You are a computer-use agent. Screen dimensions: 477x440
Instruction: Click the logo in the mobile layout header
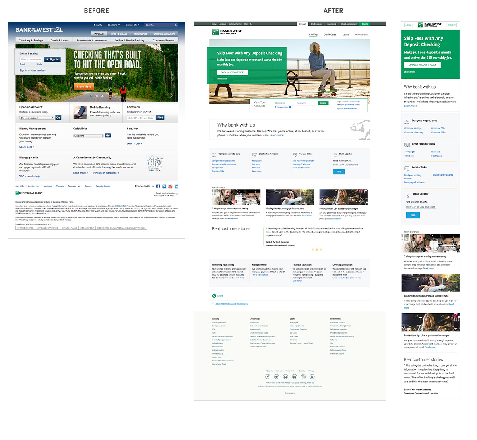pos(430,25)
